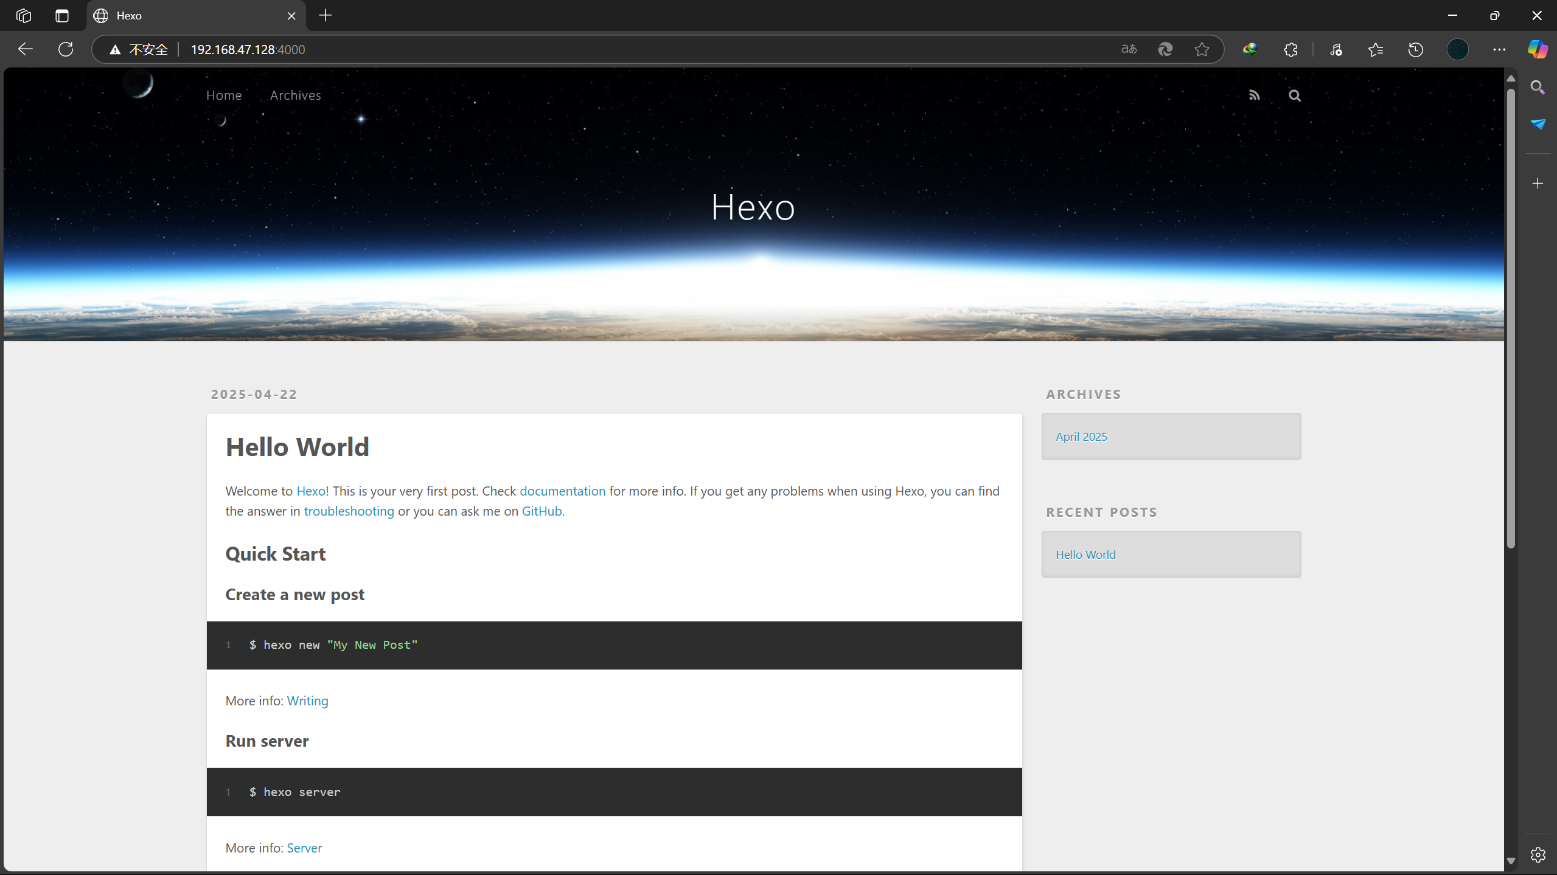
Task: Open sidebar settings gear
Action: [x=1538, y=854]
